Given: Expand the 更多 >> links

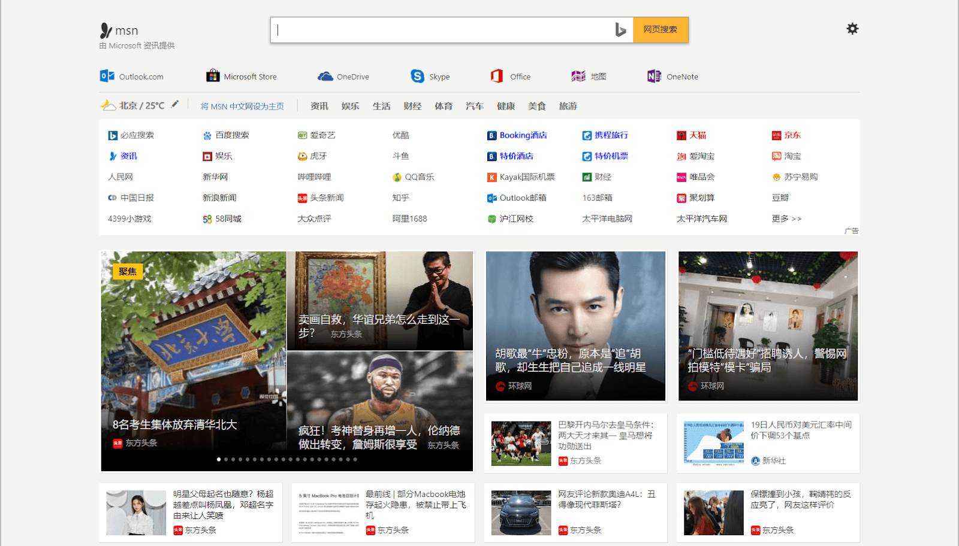Looking at the screenshot, I should tap(786, 219).
